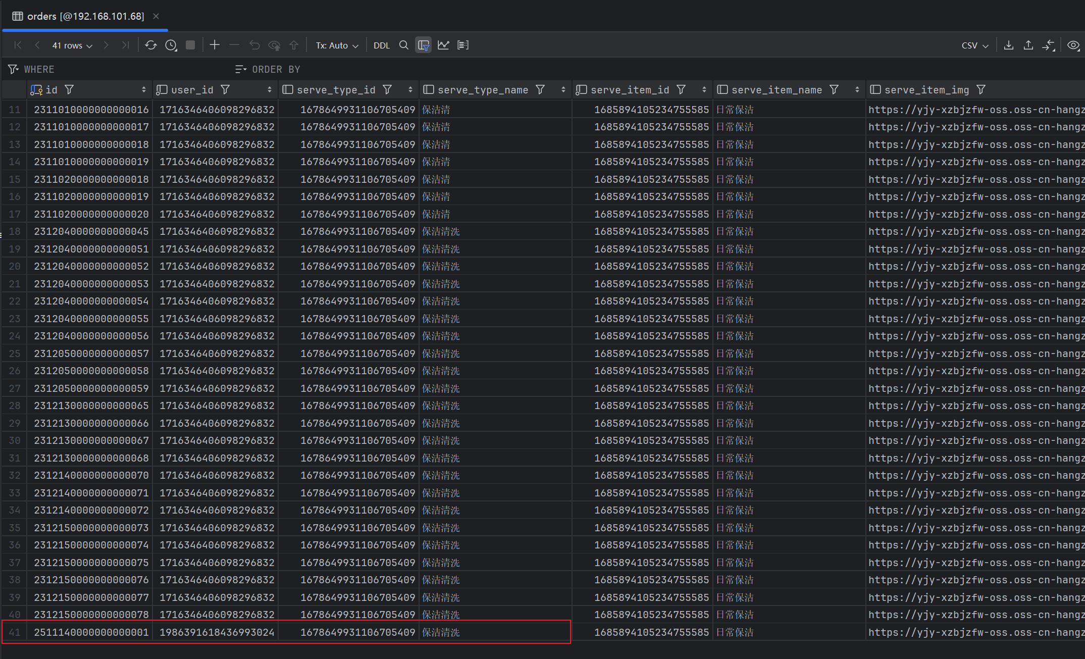Viewport: 1085px width, 659px height.
Task: Open the user_id column filter funnel
Action: coord(226,90)
